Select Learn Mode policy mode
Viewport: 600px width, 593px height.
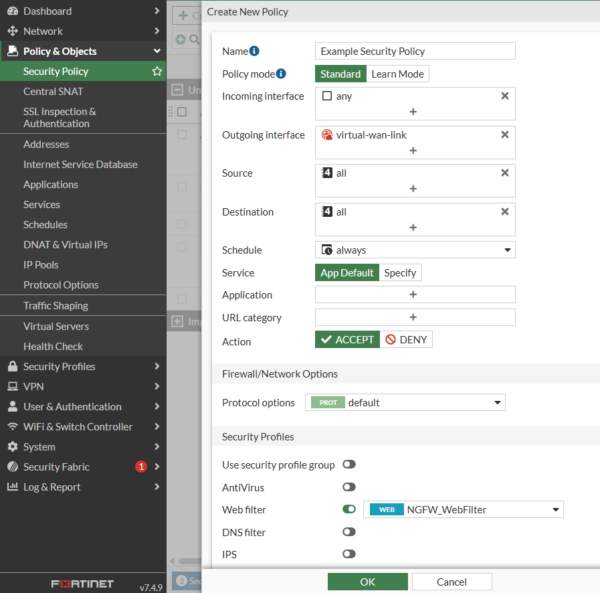[397, 74]
